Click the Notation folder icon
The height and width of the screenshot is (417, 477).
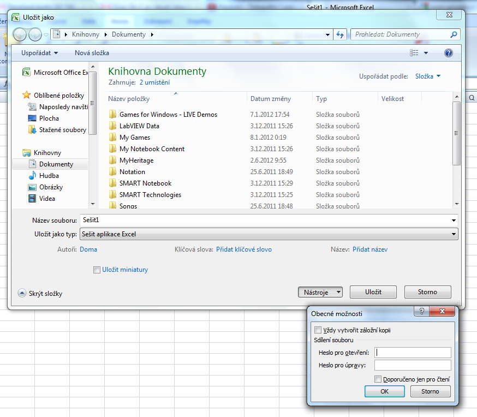click(112, 172)
